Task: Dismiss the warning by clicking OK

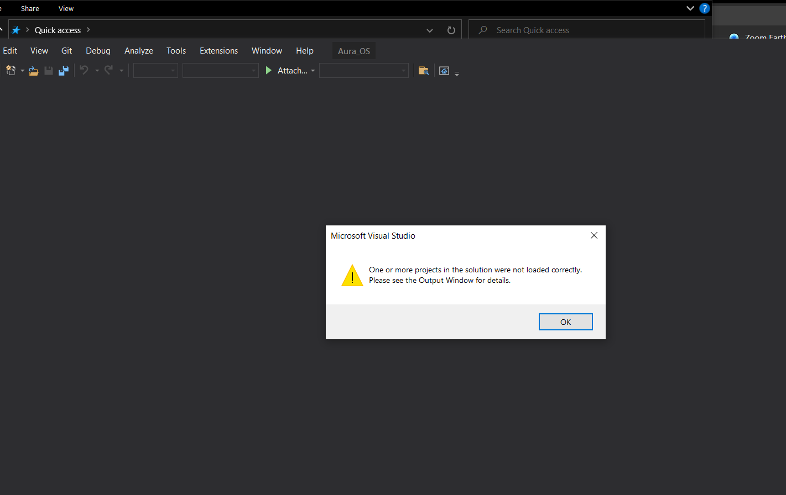Action: [x=565, y=322]
